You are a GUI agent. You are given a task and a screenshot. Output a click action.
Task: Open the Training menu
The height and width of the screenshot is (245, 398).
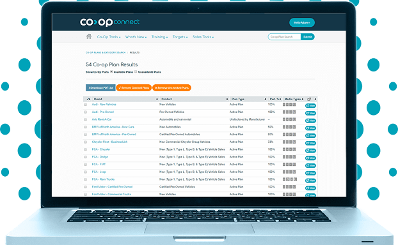click(159, 37)
